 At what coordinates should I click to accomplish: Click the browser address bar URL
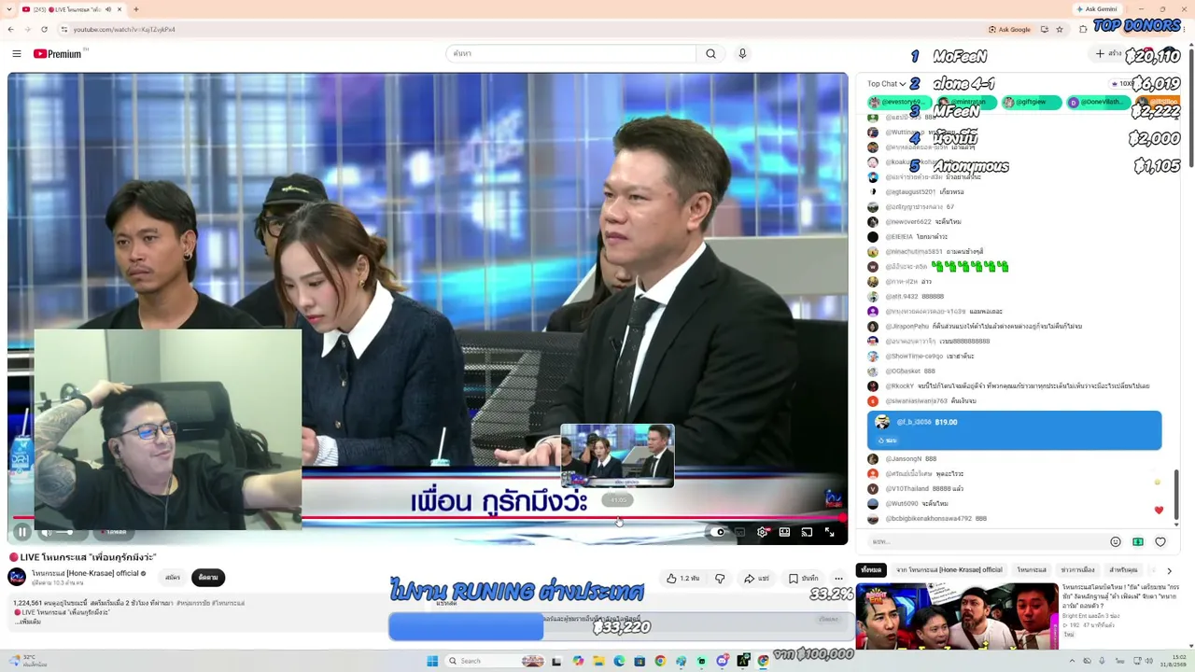(124, 29)
